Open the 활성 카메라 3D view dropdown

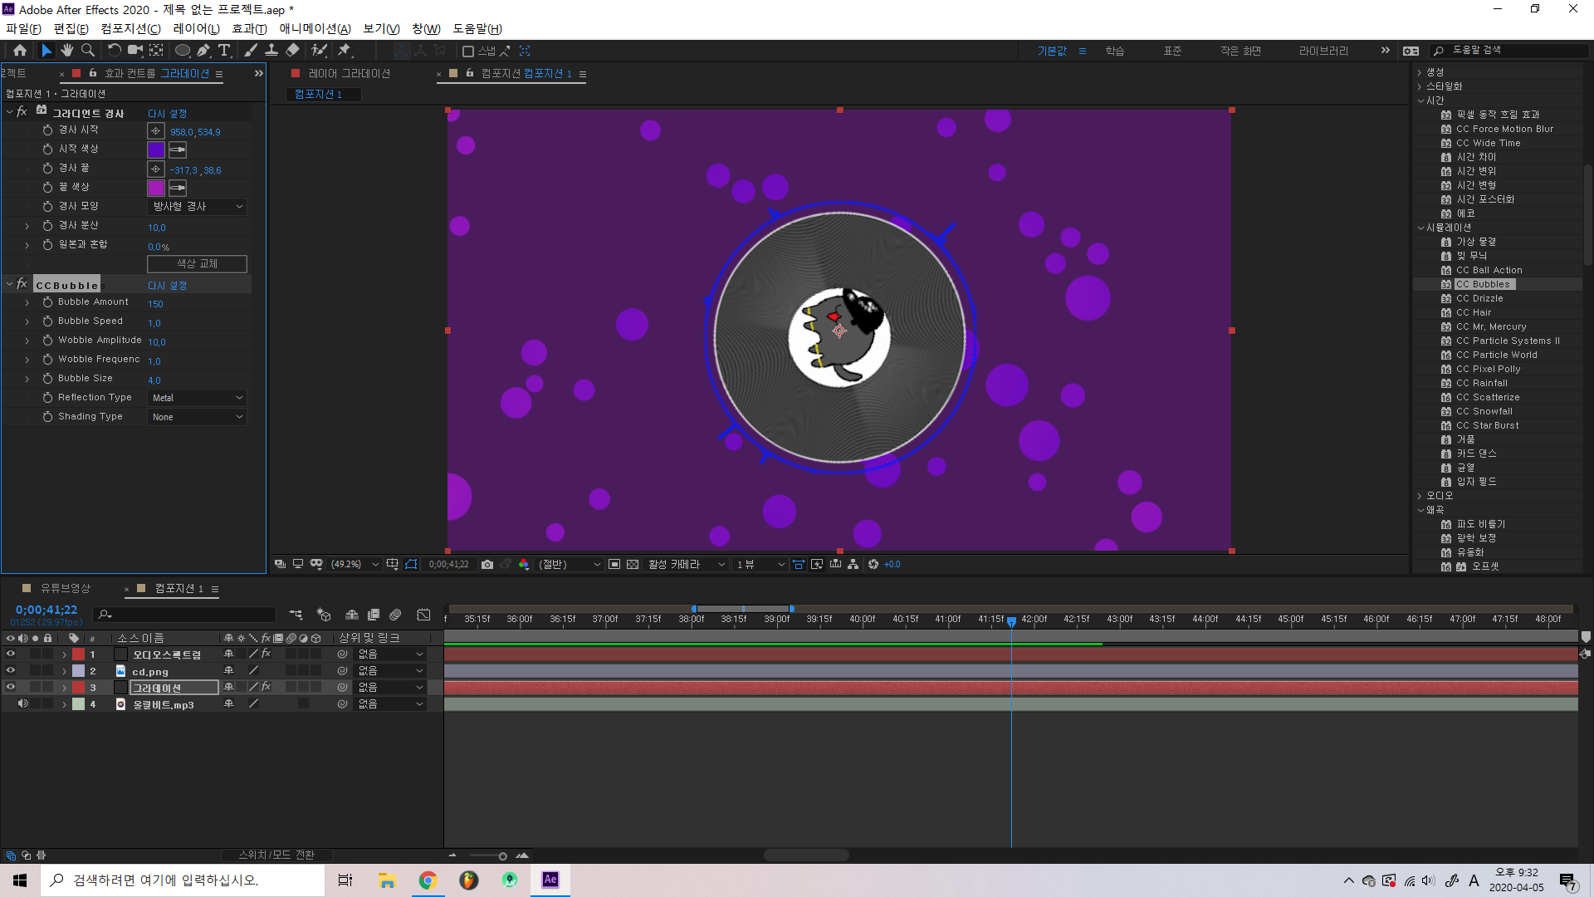687,565
